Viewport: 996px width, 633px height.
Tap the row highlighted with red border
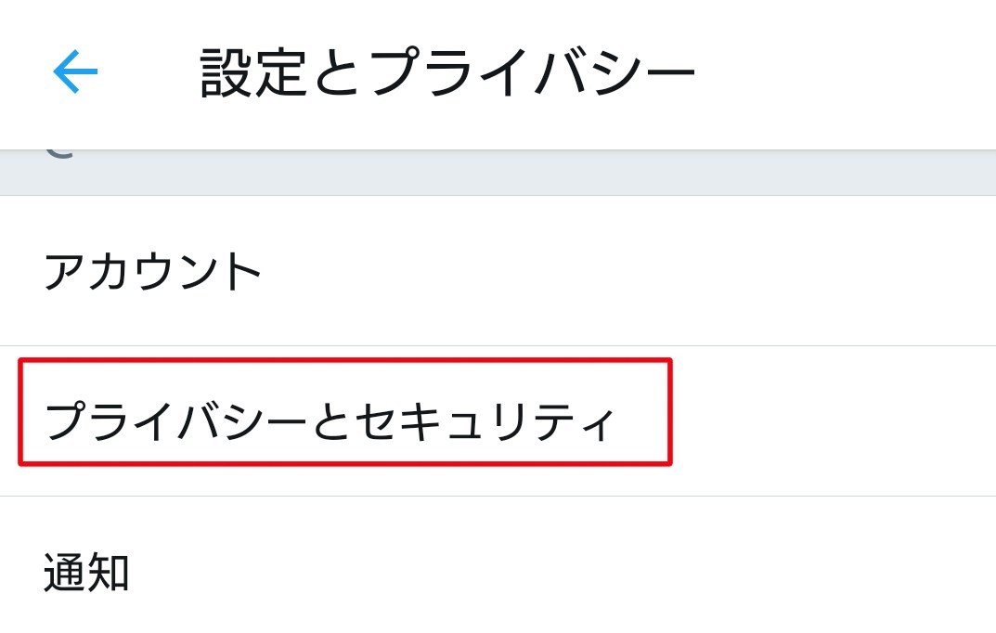click(x=344, y=412)
